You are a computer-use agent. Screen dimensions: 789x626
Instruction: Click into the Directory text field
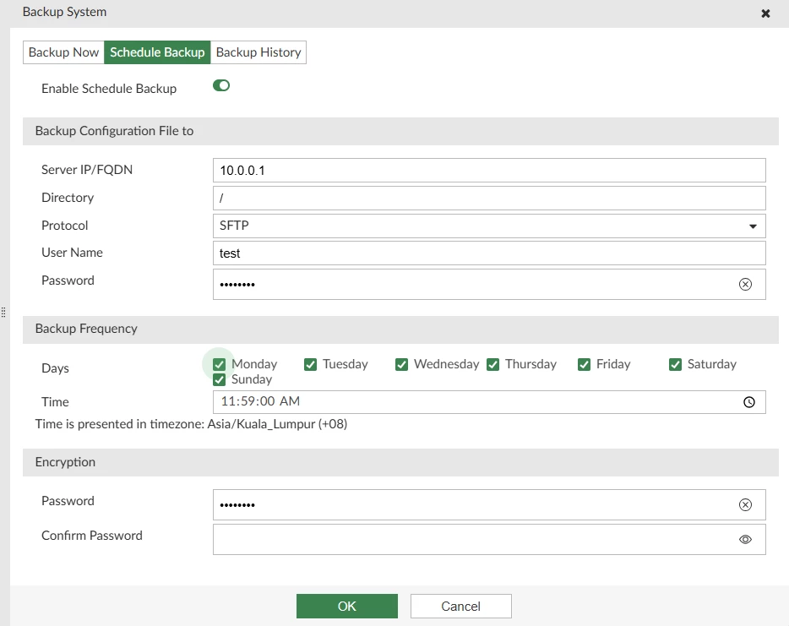[489, 199]
